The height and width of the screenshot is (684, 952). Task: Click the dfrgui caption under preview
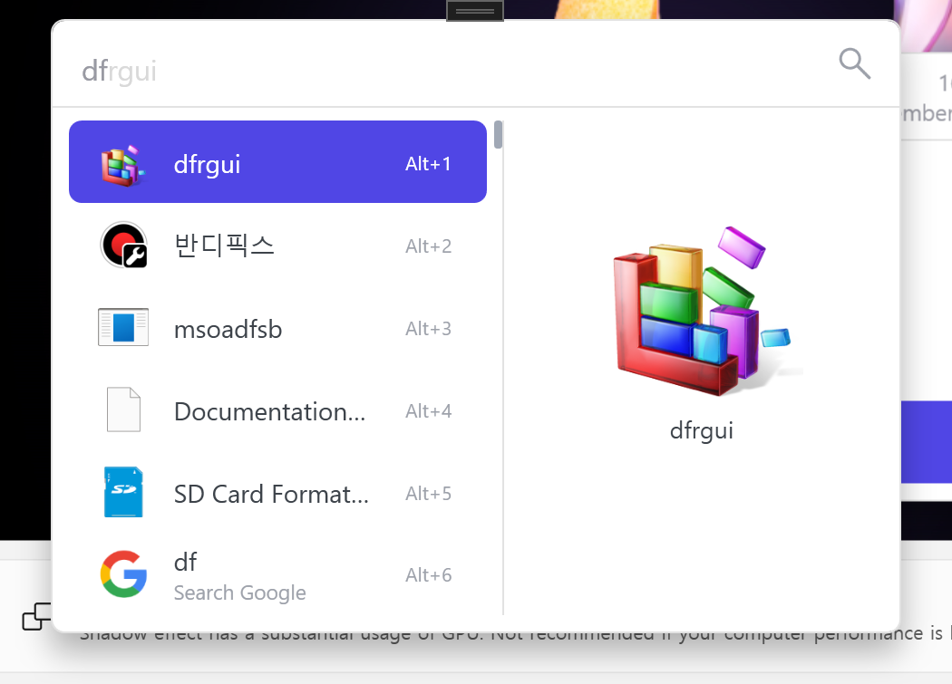pyautogui.click(x=701, y=431)
